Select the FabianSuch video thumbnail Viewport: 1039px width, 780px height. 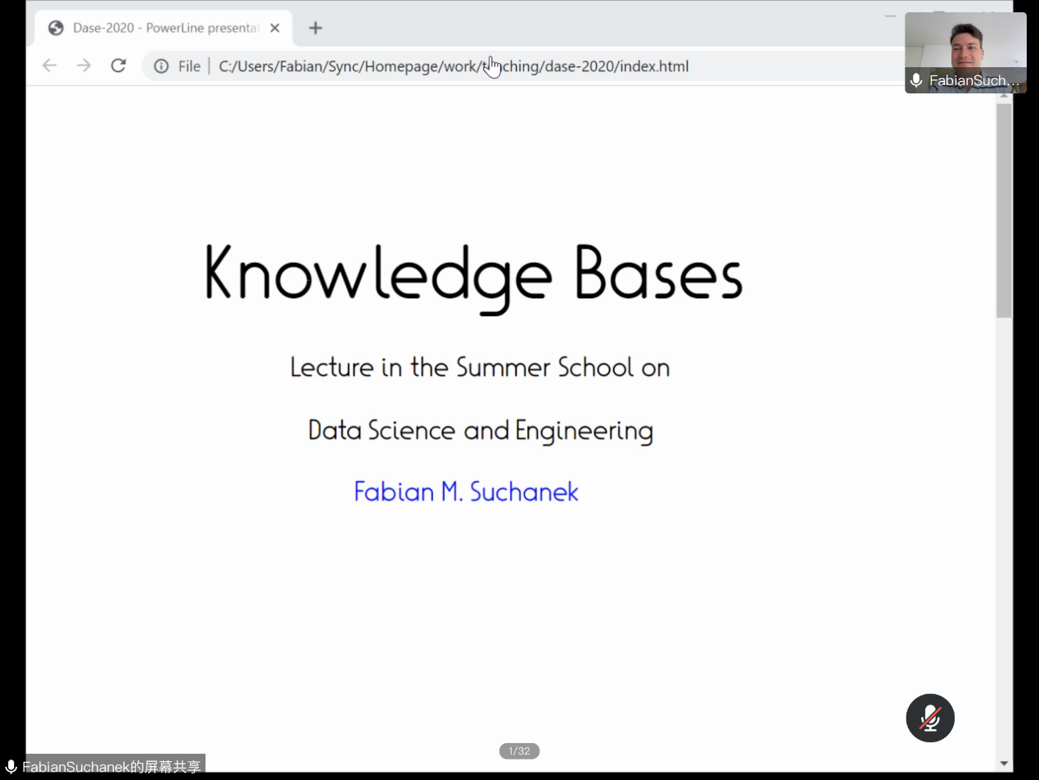click(x=965, y=45)
